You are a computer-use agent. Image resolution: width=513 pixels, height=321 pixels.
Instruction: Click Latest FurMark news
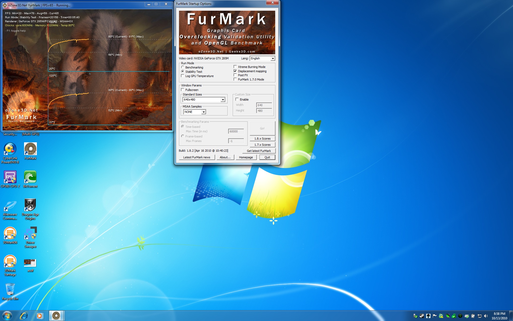tap(197, 157)
